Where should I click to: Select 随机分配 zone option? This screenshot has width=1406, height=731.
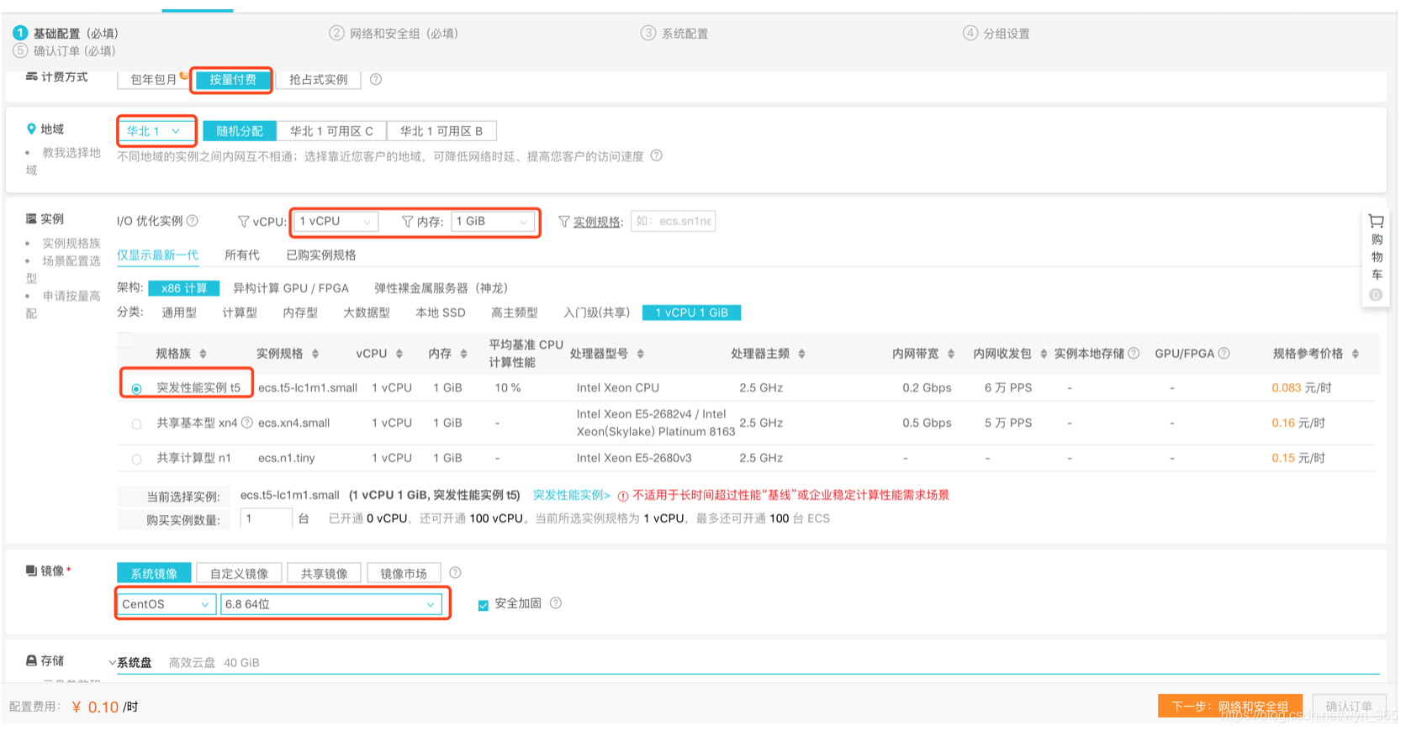coord(240,131)
